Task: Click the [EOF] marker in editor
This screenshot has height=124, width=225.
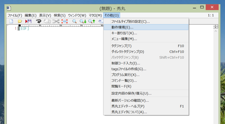Action: (x=24, y=28)
